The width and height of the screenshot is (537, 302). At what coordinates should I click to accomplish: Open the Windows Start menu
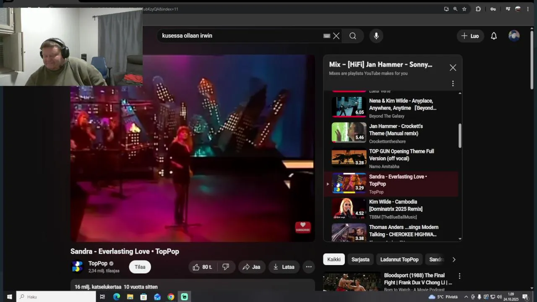tap(9, 297)
